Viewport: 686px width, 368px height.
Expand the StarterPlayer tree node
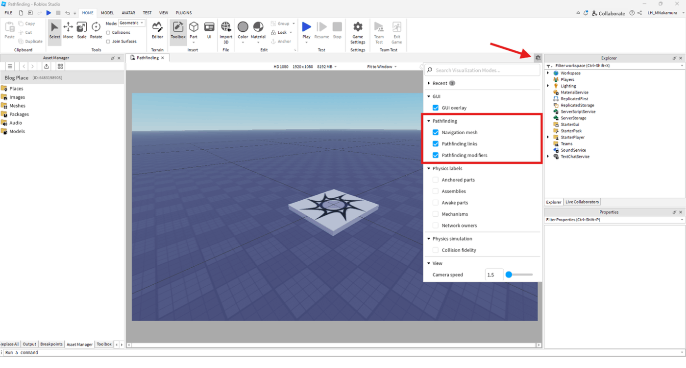[x=548, y=137]
